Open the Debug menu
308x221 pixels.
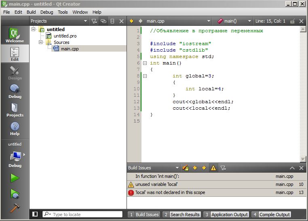click(47, 12)
